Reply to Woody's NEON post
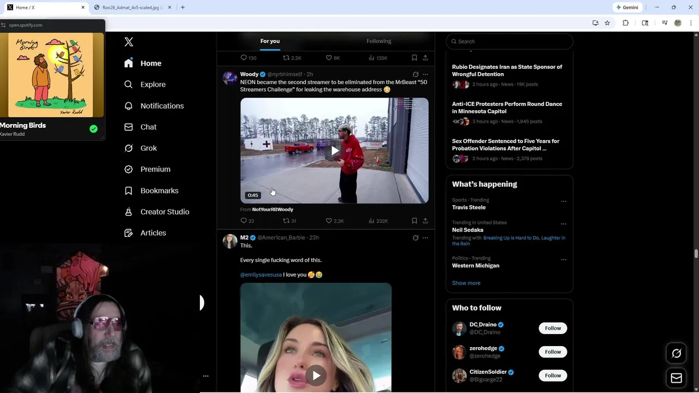 244,221
